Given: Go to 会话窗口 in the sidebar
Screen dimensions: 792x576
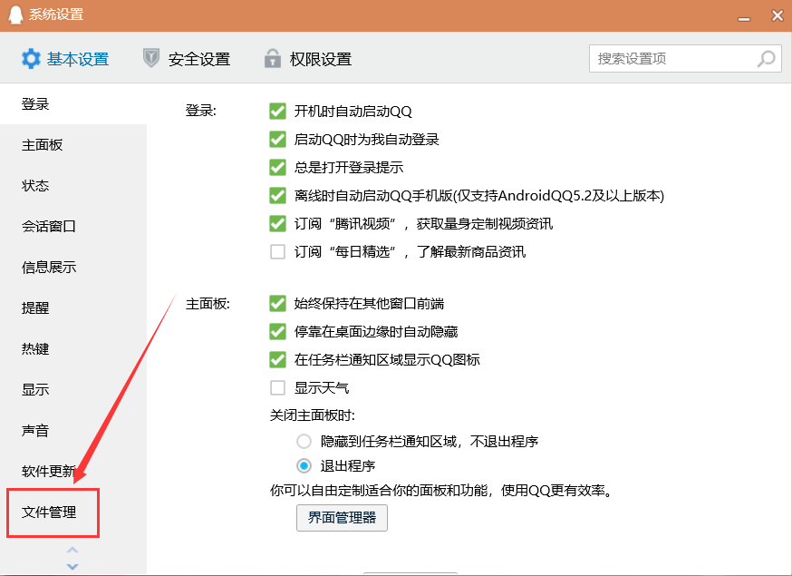Looking at the screenshot, I should tap(73, 226).
